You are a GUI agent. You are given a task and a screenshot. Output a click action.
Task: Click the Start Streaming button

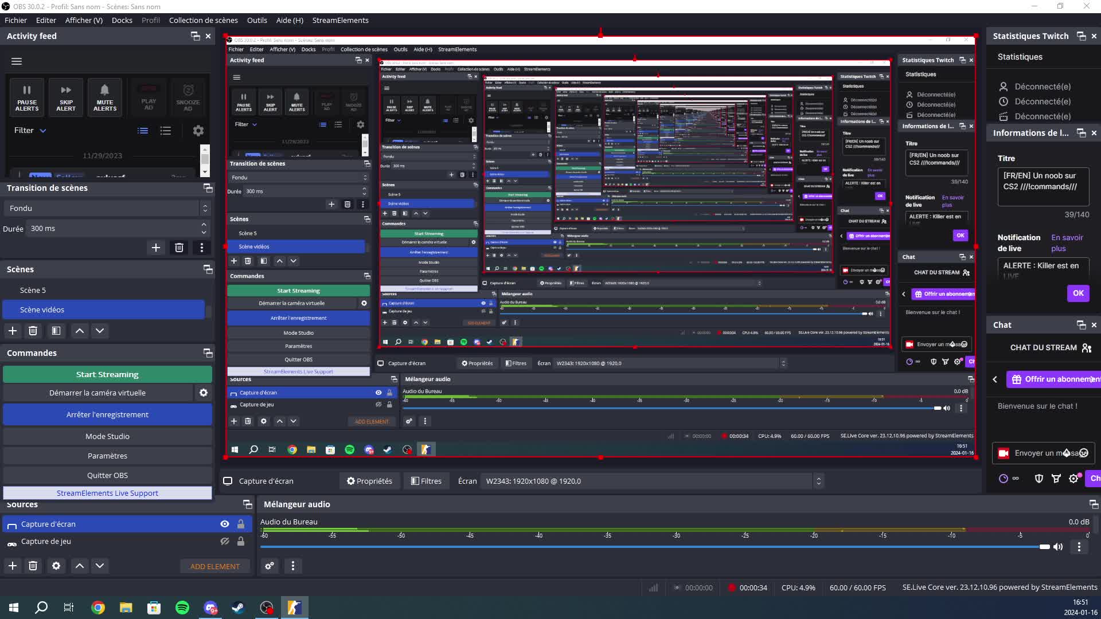[107, 375]
